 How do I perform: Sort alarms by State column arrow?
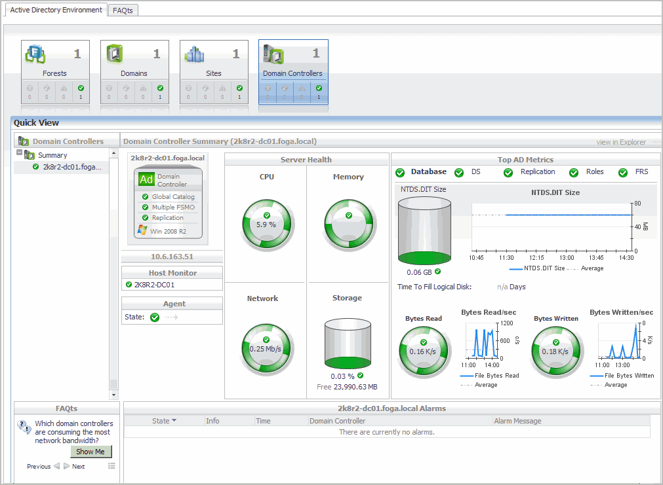(174, 421)
